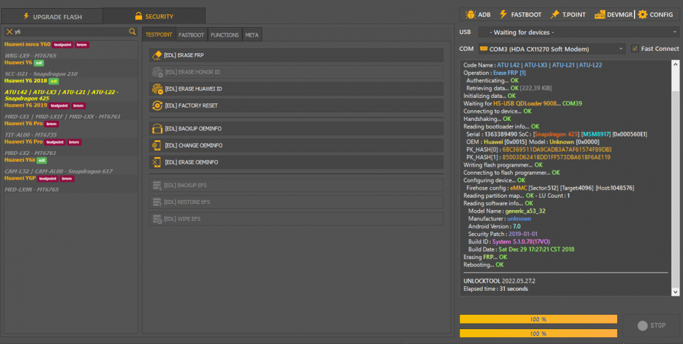Run [EDL] BACKUP OEMINFO
The width and height of the screenshot is (683, 344).
coord(296,129)
